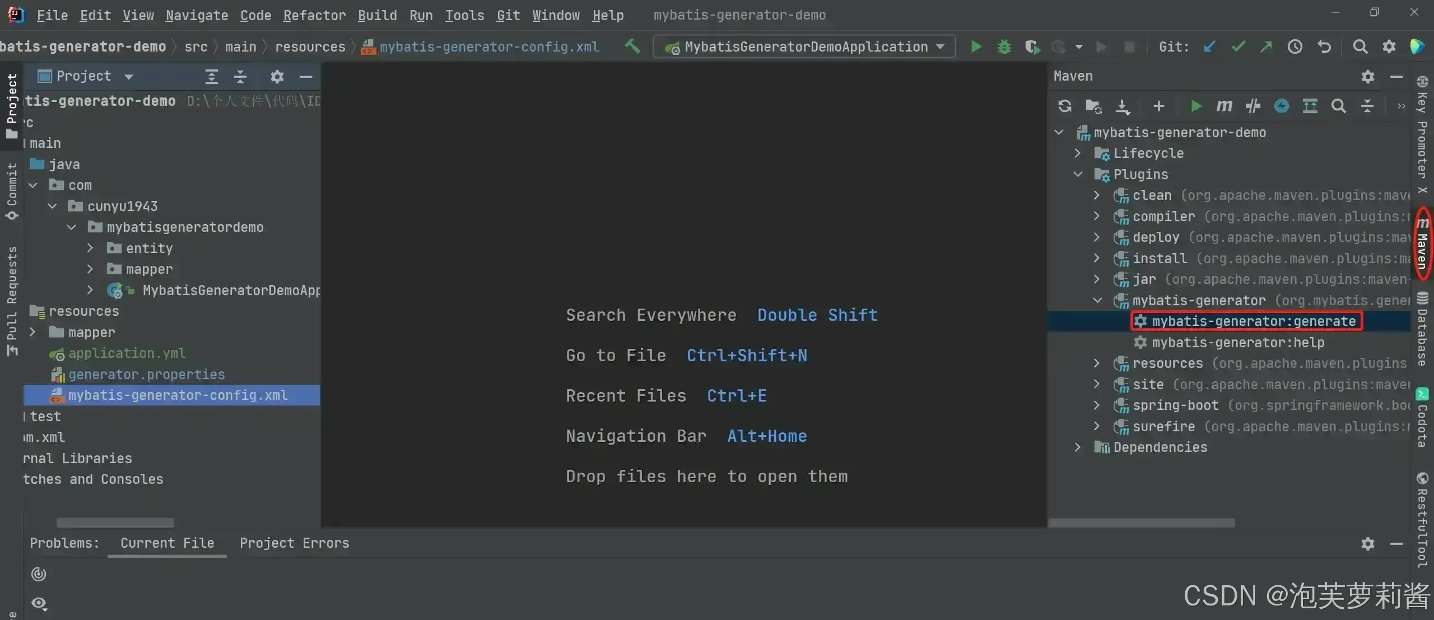Switch to Current File tab in Problems
1434x620 pixels.
(x=167, y=543)
